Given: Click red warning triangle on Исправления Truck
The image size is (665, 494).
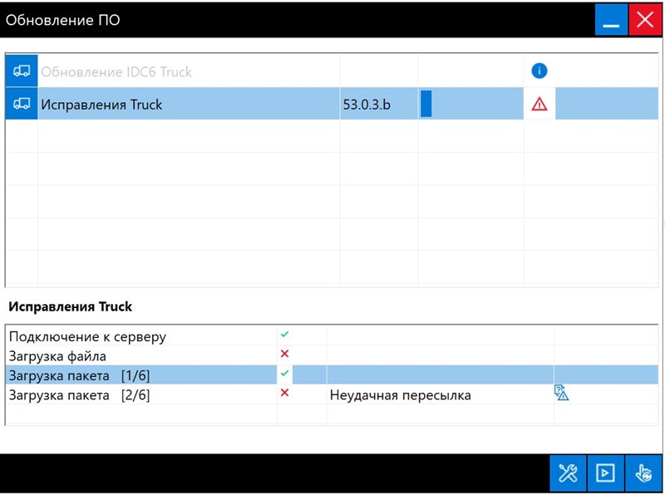Looking at the screenshot, I should 539,105.
